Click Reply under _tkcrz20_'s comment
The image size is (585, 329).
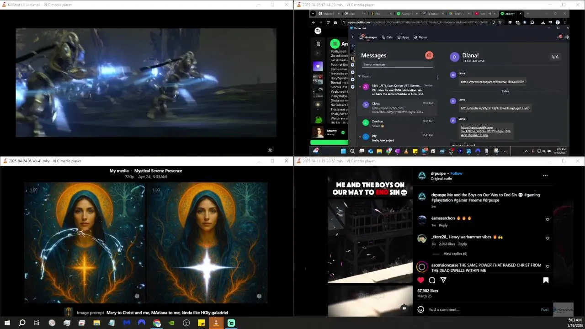[463, 244]
